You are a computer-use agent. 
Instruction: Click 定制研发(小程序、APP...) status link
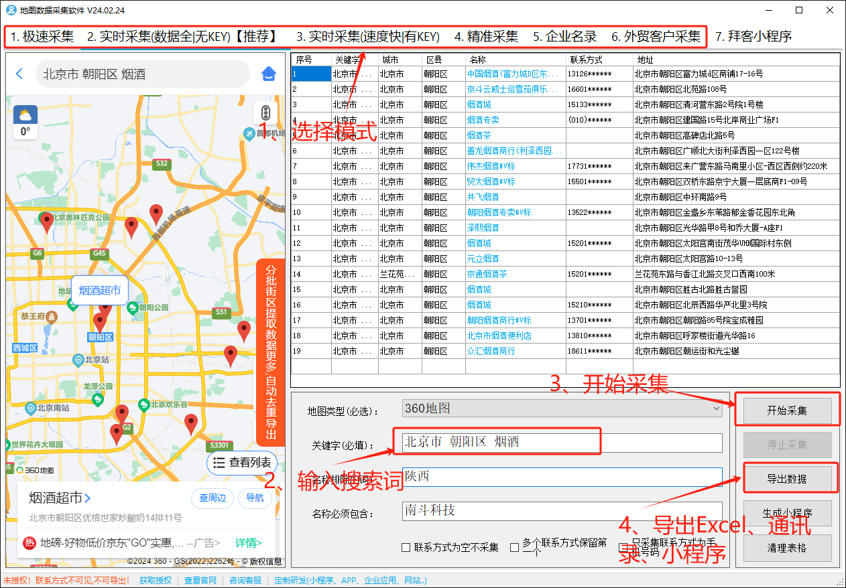351,580
